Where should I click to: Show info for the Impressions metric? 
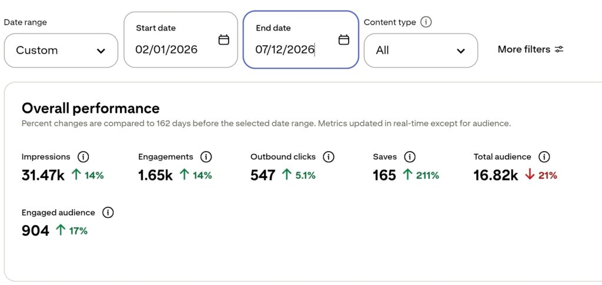click(83, 156)
